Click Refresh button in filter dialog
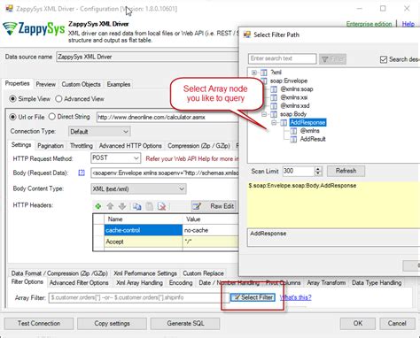Screen dimensions: 420x338 coord(346,171)
